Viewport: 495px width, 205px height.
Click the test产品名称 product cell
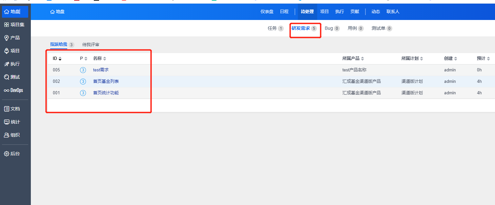coord(354,70)
